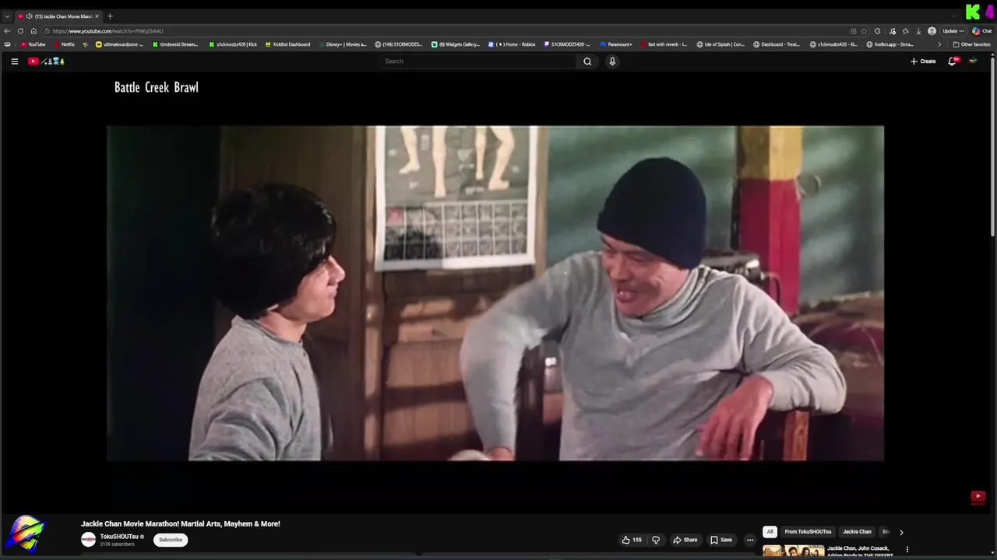Open the Widgets Gallery bookmark
997x560 pixels.
[x=456, y=44]
